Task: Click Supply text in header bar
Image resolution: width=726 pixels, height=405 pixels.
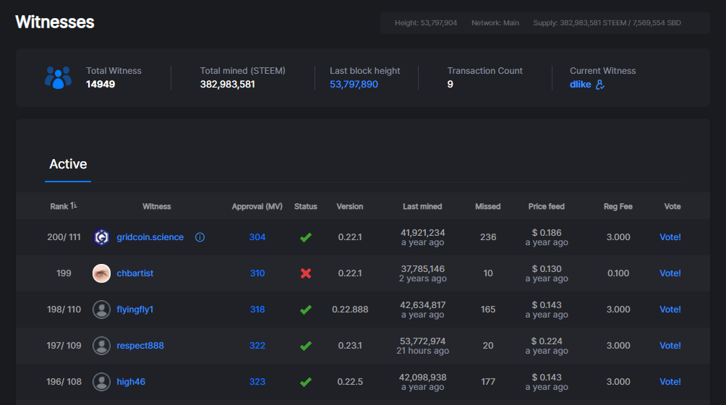Action: coord(607,22)
